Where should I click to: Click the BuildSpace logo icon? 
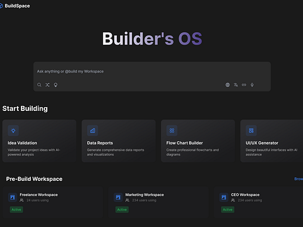(x=1, y=6)
